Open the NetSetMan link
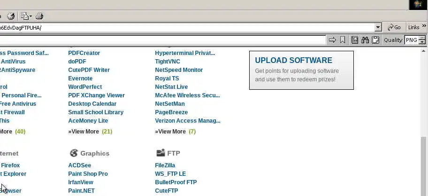Viewport: 428px width, 196px height. click(x=170, y=104)
